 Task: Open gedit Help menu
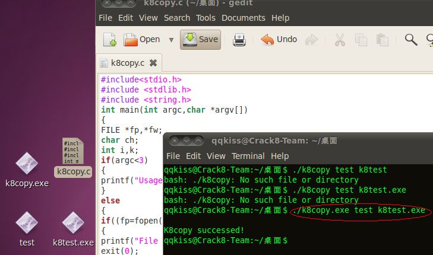(280, 18)
